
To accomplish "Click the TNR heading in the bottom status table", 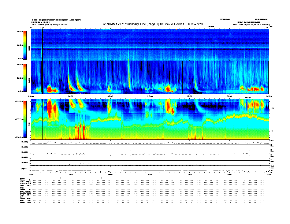I will [21, 197].
